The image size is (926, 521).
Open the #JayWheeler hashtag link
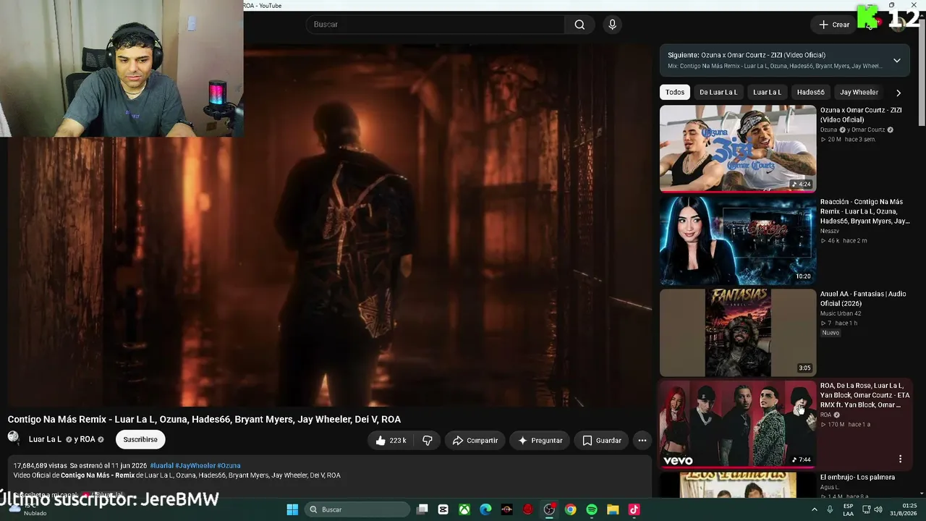195,466
